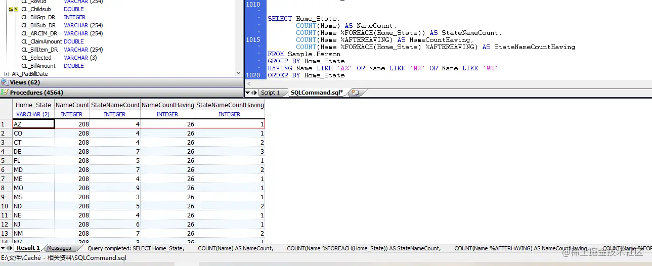Click the SELECT Home_State line in the editor
The height and width of the screenshot is (266, 652).
click(304, 19)
